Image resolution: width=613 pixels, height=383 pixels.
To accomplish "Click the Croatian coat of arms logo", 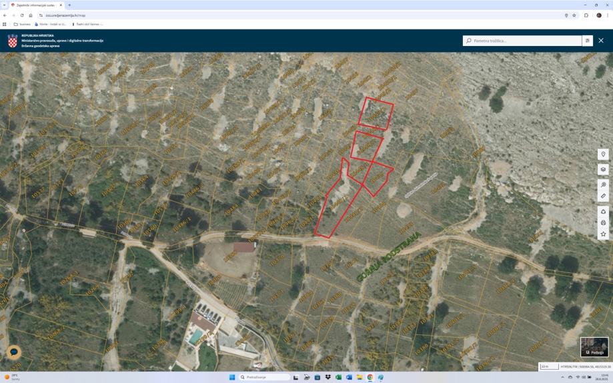I will coord(13,41).
